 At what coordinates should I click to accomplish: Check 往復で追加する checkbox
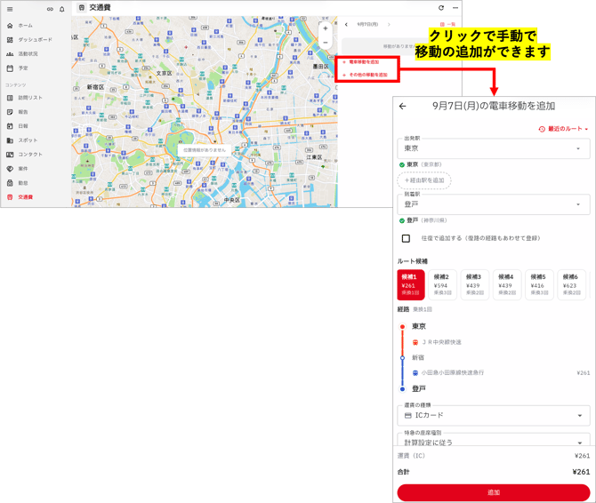pos(406,238)
